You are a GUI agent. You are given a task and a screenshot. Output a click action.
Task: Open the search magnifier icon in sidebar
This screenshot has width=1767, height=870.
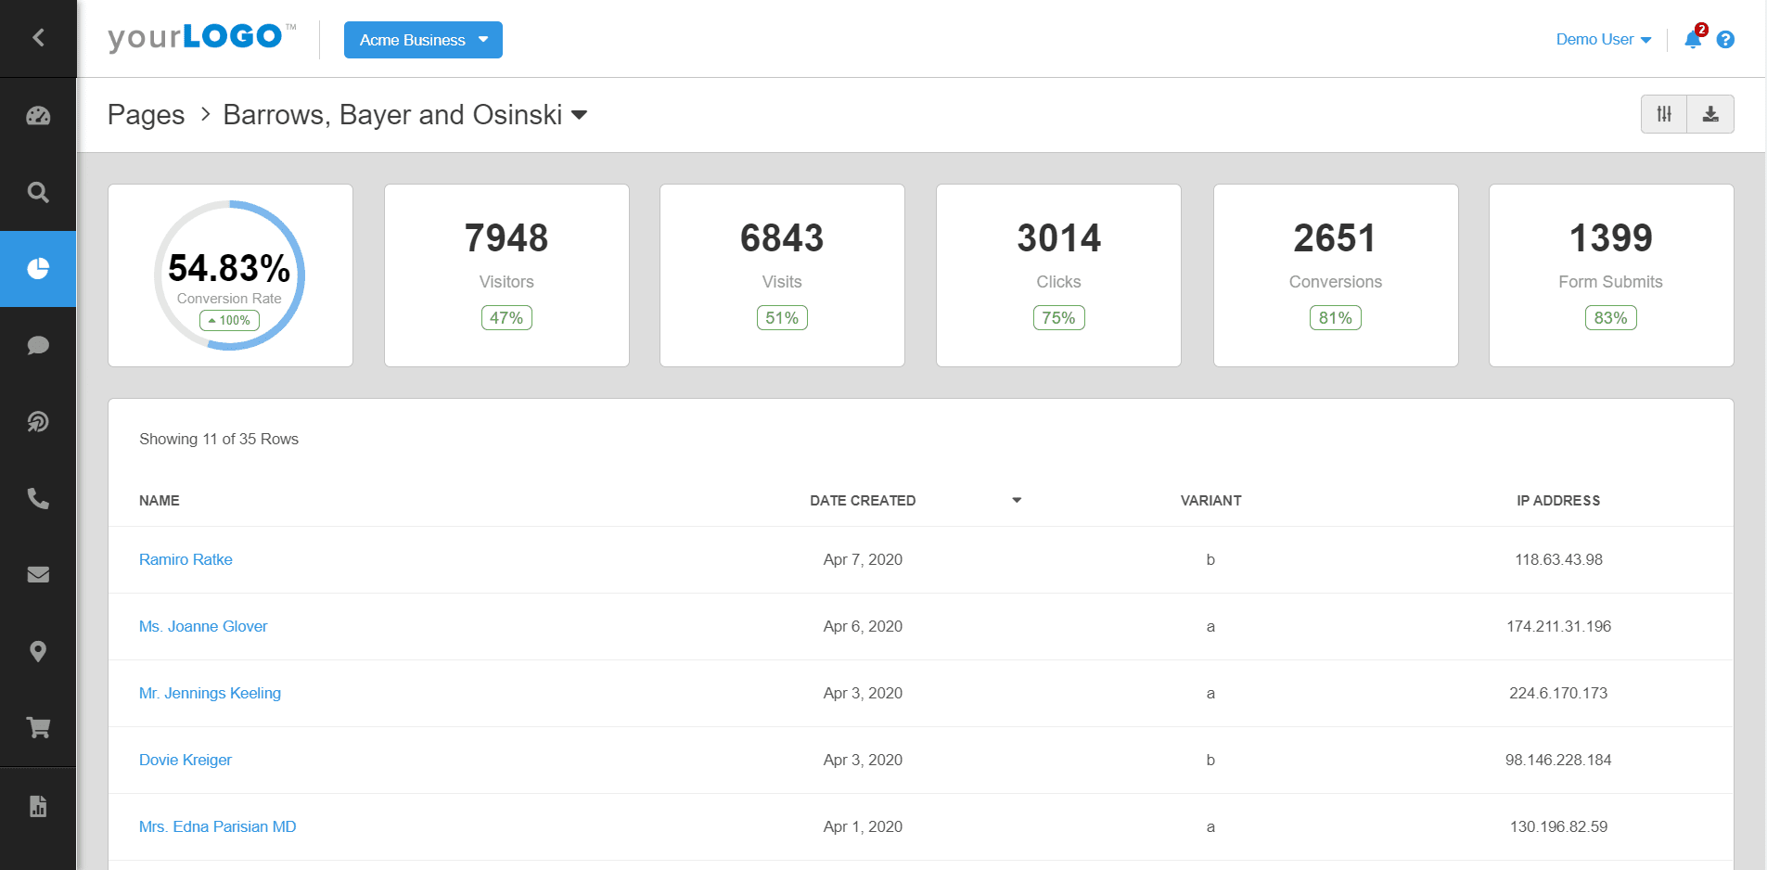point(38,192)
